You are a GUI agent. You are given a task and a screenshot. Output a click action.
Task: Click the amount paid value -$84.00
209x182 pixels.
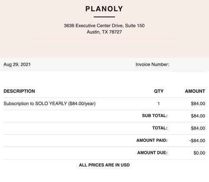click(197, 140)
